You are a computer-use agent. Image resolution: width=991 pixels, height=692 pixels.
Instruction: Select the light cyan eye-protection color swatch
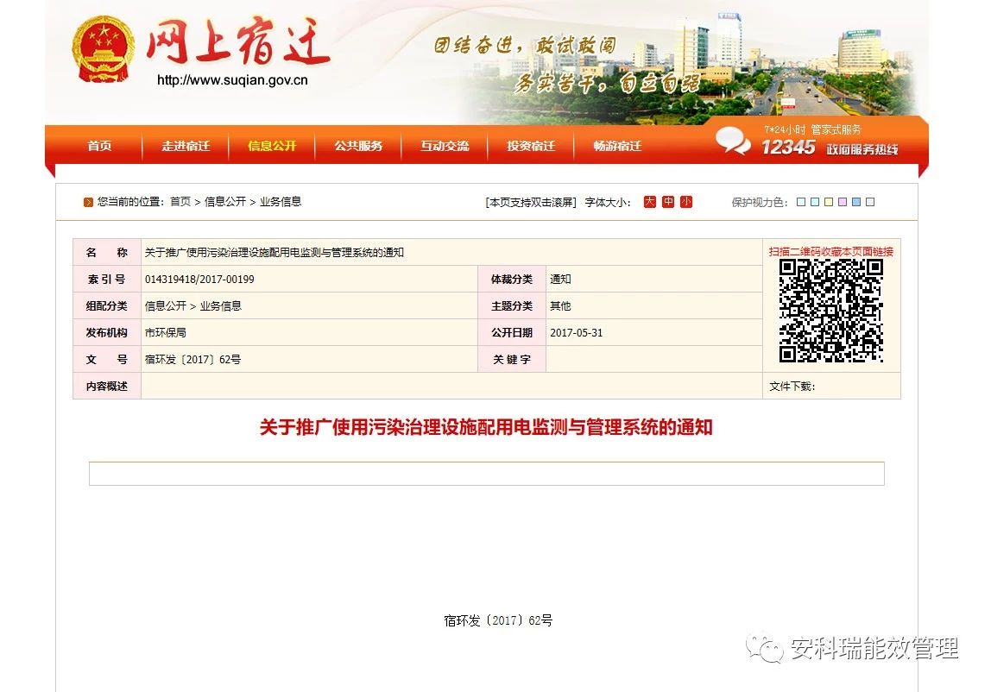[815, 202]
